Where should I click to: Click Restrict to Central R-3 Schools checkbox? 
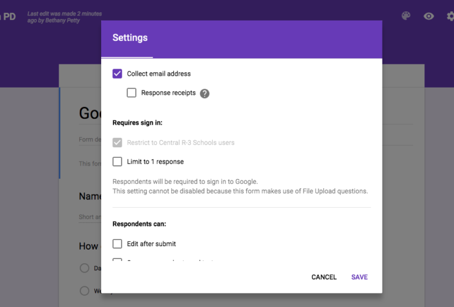pyautogui.click(x=117, y=143)
